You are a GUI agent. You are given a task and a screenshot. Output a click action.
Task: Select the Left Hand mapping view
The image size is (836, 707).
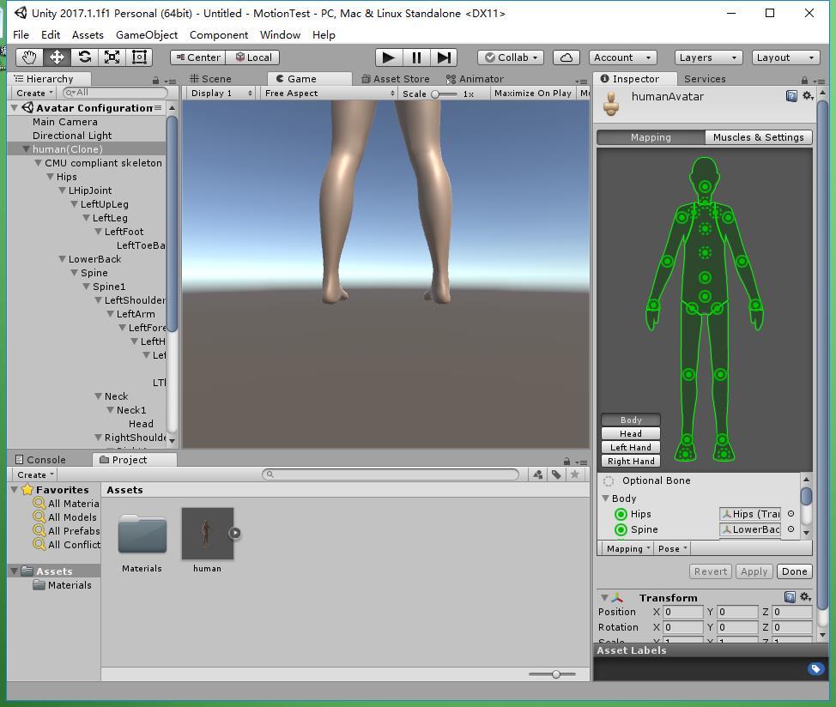tap(631, 448)
